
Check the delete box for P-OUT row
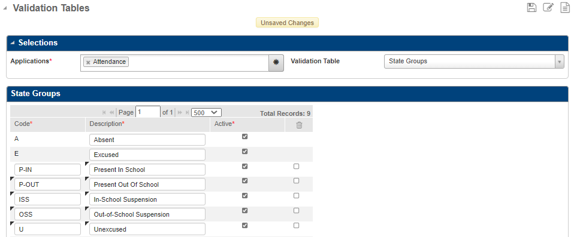[296, 181]
